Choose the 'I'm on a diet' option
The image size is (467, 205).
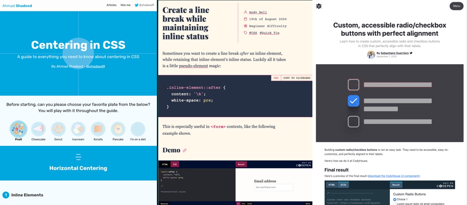pyautogui.click(x=138, y=129)
